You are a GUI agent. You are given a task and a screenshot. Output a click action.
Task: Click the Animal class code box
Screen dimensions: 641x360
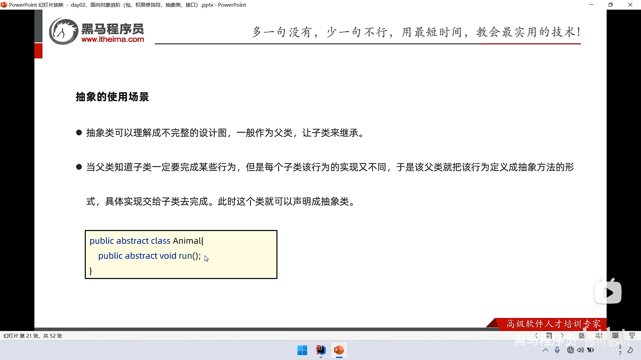tap(181, 255)
